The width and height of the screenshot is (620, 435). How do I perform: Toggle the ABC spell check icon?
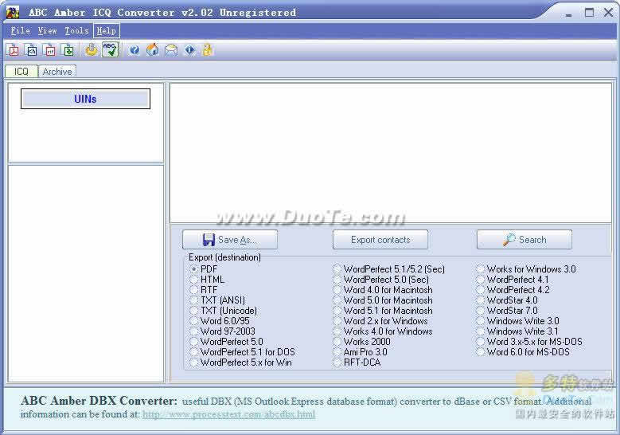110,50
